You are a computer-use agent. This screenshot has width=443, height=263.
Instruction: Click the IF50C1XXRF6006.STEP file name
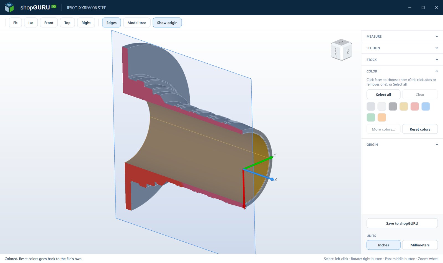(87, 8)
